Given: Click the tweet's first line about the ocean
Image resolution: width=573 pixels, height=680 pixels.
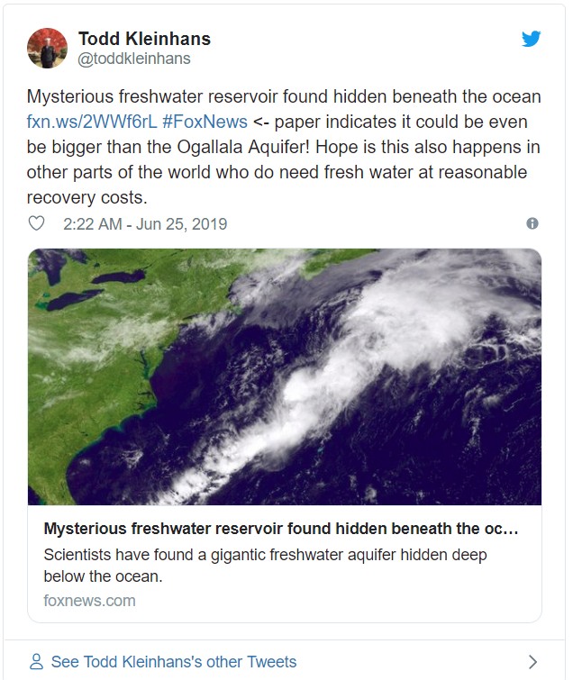Looking at the screenshot, I should pos(284,96).
